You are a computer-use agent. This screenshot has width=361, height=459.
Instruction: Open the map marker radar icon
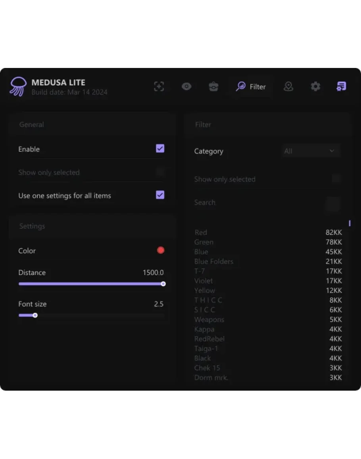288,87
